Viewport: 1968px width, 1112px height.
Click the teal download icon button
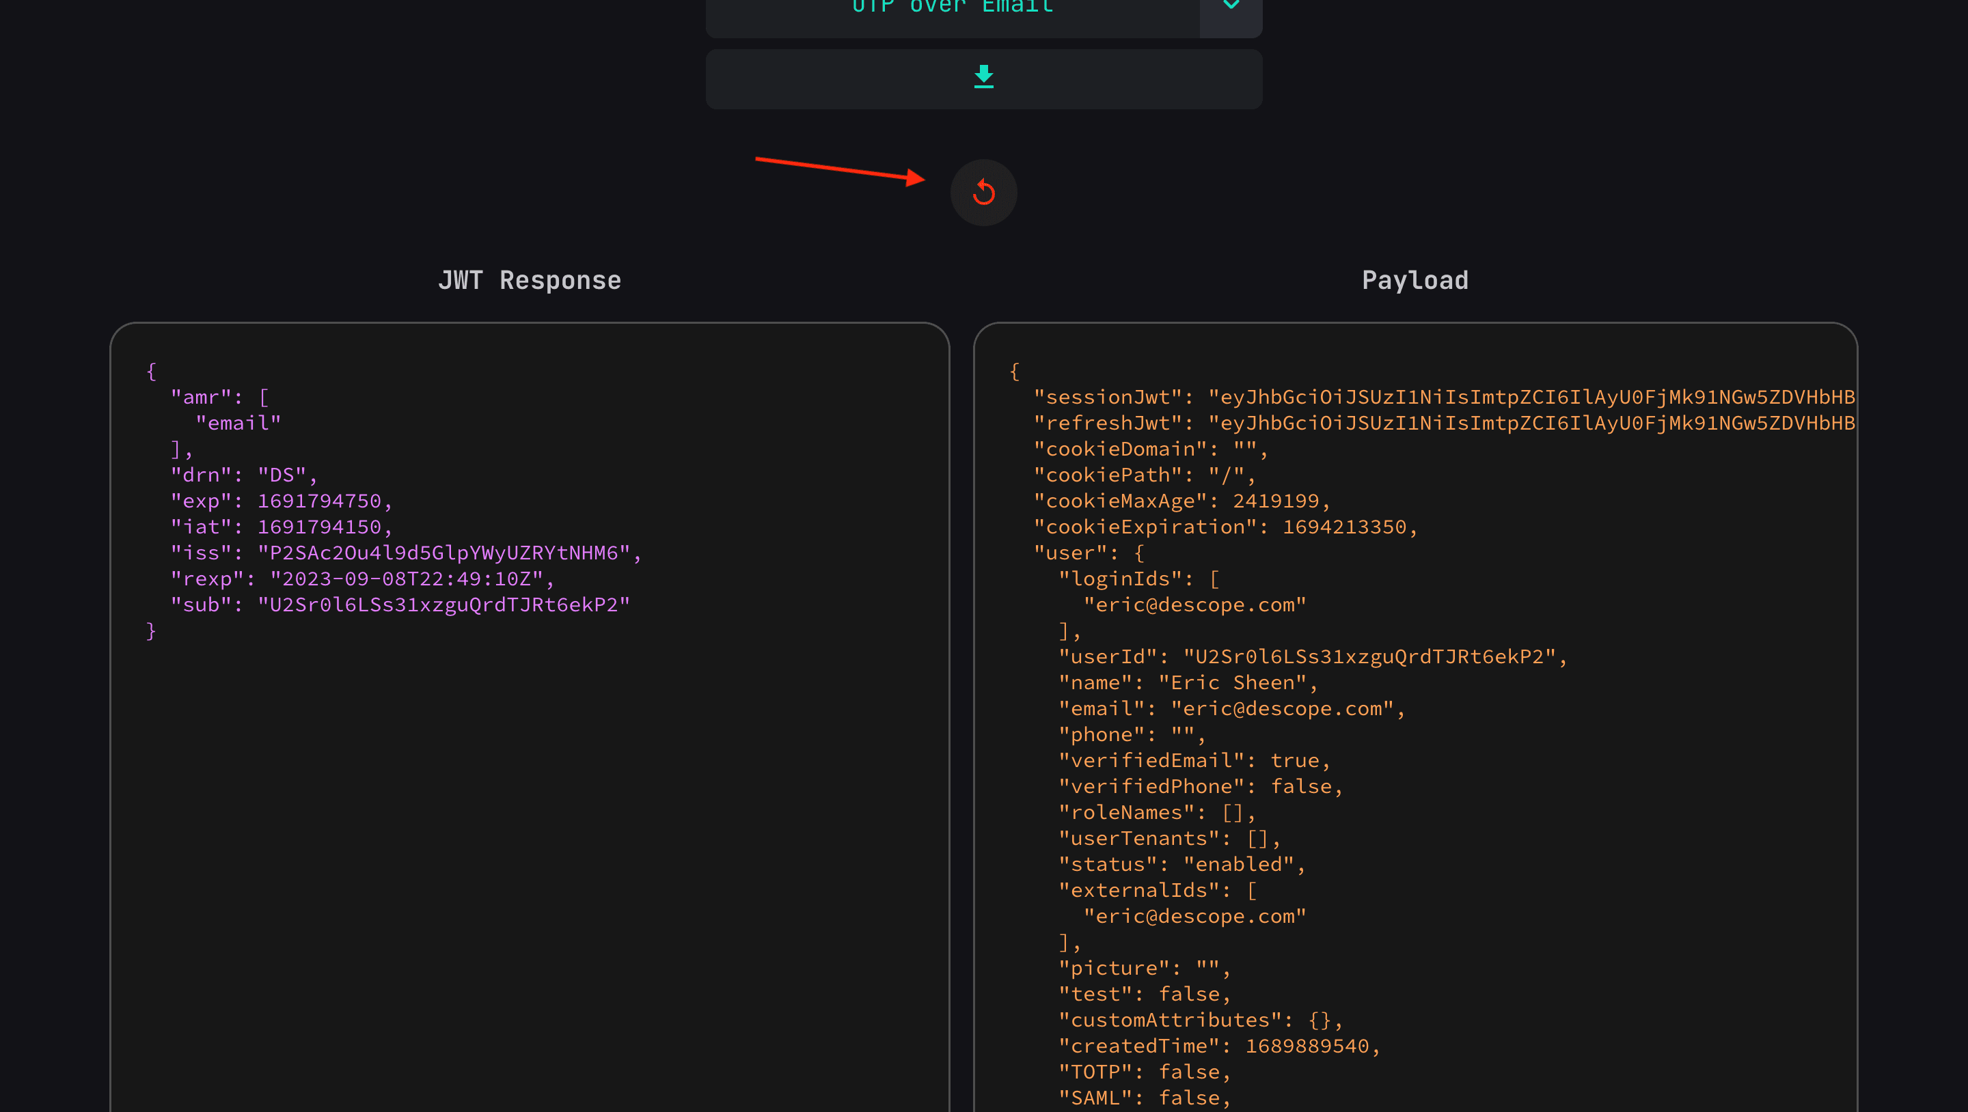983,77
